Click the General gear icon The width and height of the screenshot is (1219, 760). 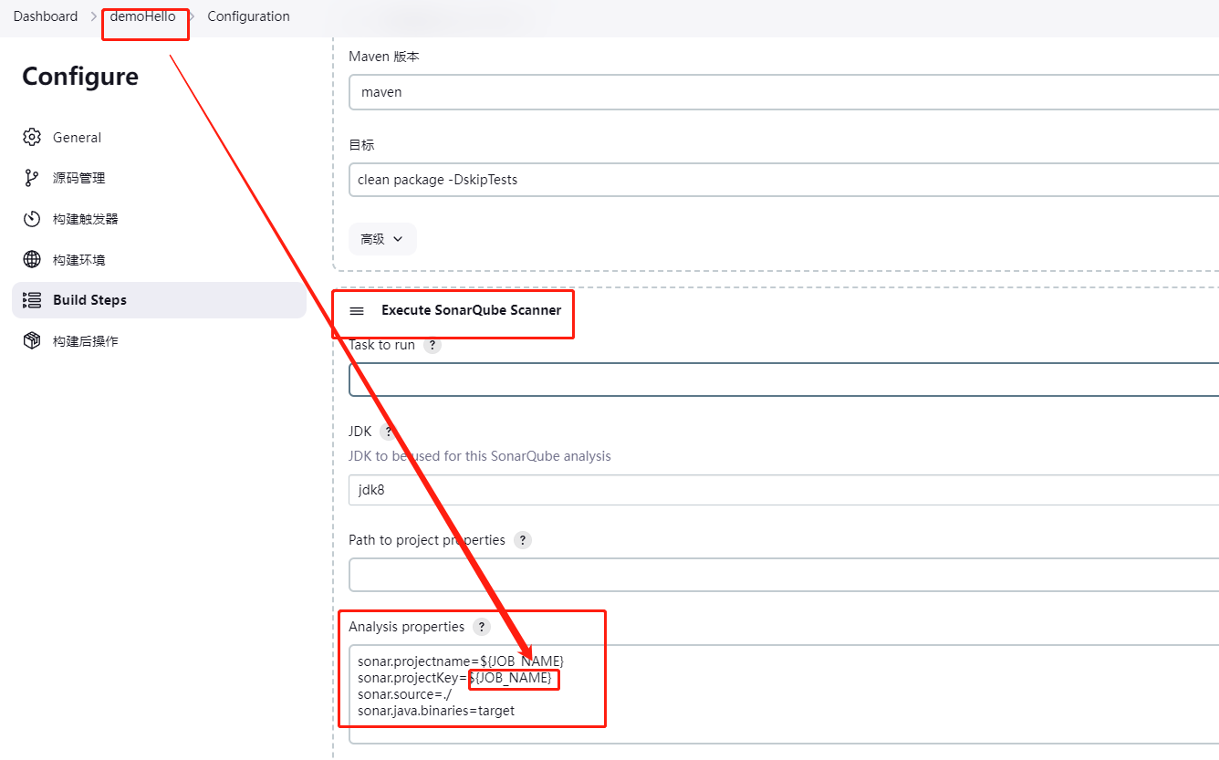point(32,137)
